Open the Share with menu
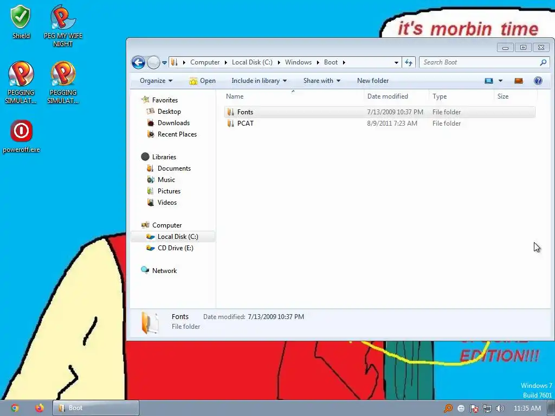The image size is (555, 416). coord(322,81)
